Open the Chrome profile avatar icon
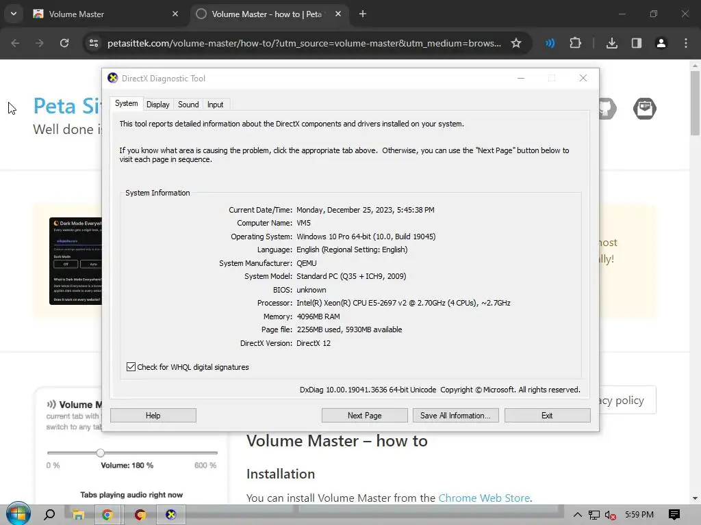The width and height of the screenshot is (701, 525). [x=661, y=43]
